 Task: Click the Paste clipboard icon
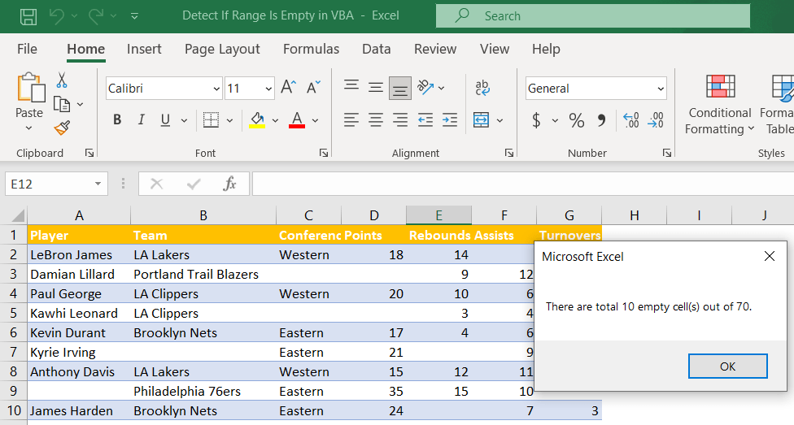click(x=30, y=88)
